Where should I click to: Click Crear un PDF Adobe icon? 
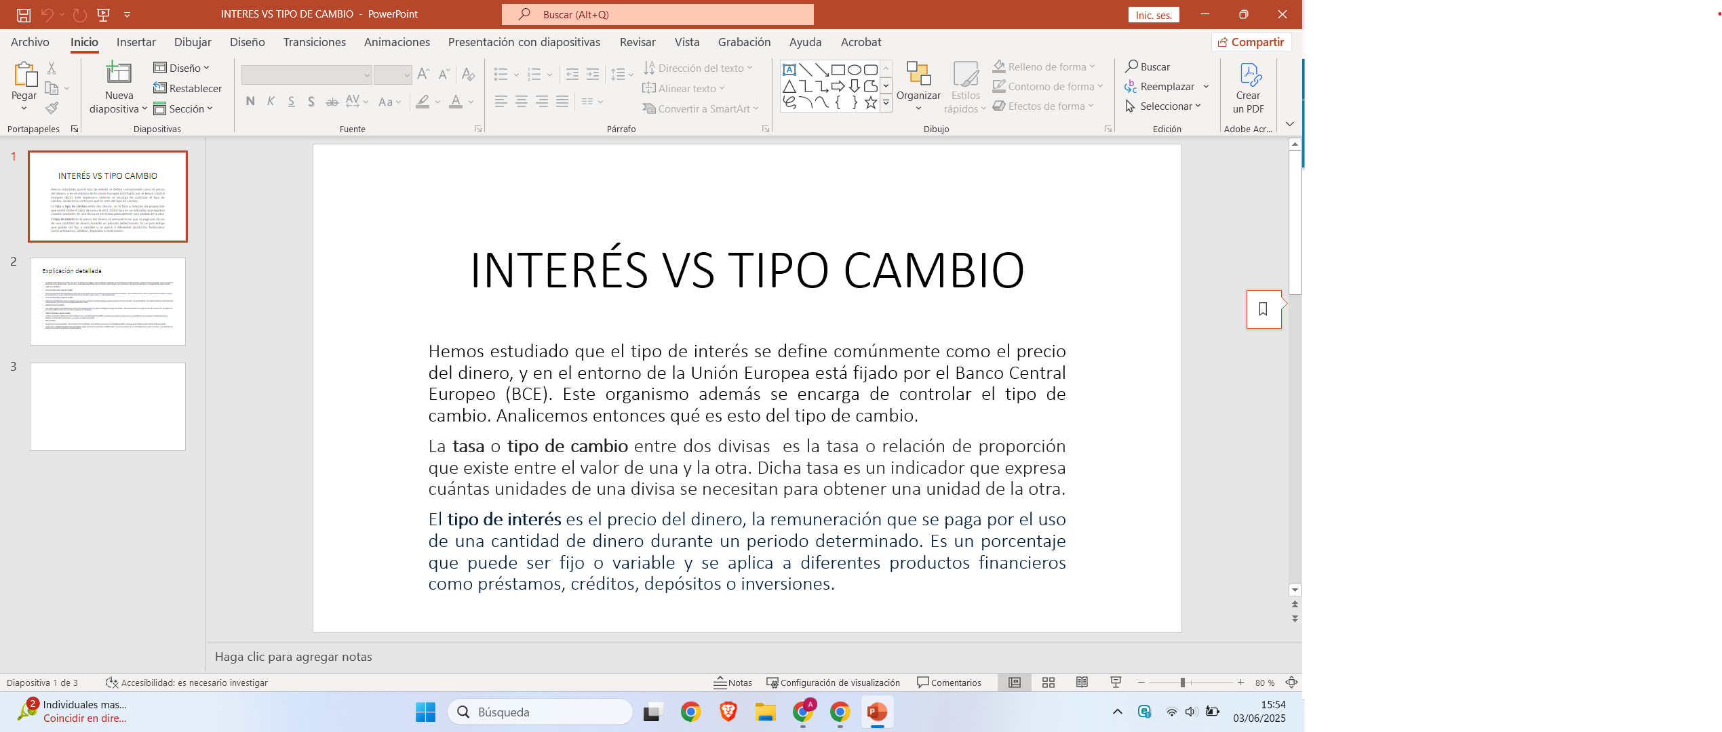pyautogui.click(x=1249, y=88)
